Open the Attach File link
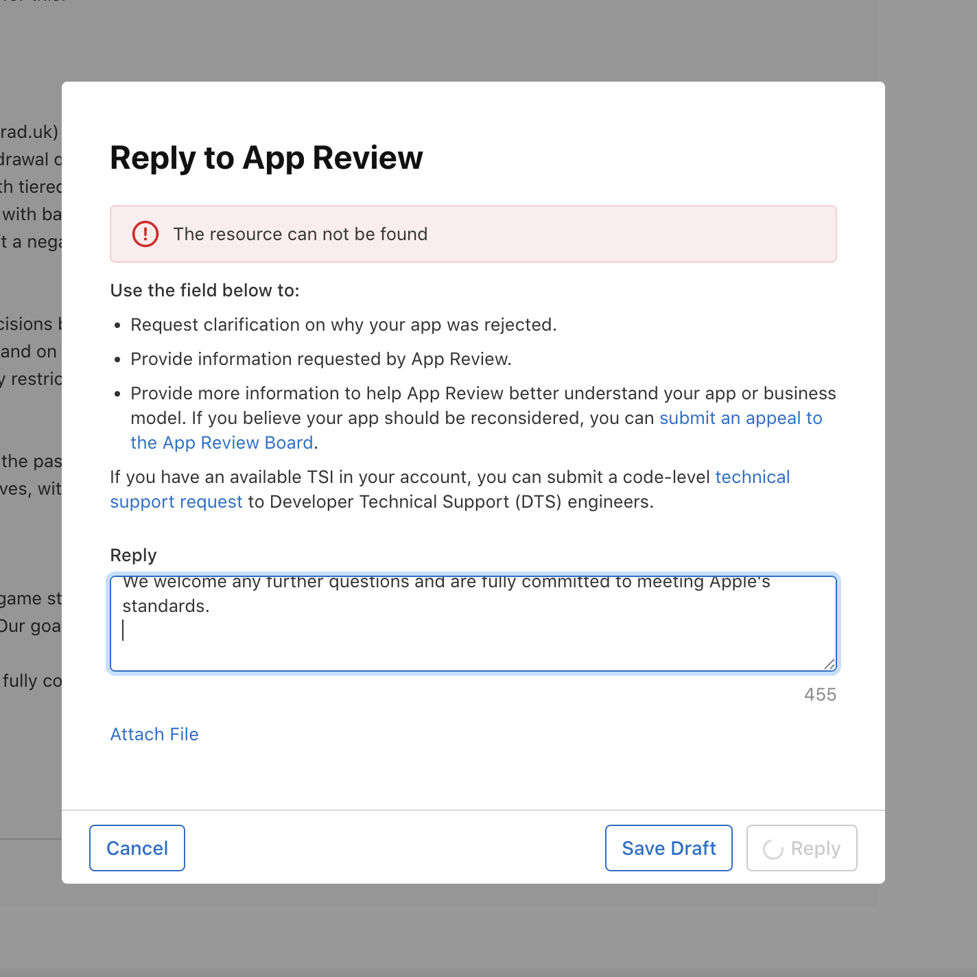This screenshot has width=977, height=977. pyautogui.click(x=154, y=734)
